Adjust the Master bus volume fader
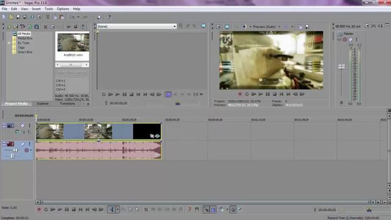Image resolution: width=391 pixels, height=220 pixels. click(x=342, y=67)
